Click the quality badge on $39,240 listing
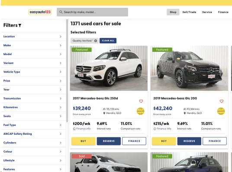This screenshot has width=232, height=172. pyautogui.click(x=140, y=111)
